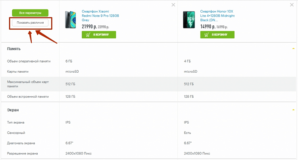Screen dimensions: 298x160
Task: Open Honor 10X Lite phone thumbnail
Action: (x=189, y=20)
